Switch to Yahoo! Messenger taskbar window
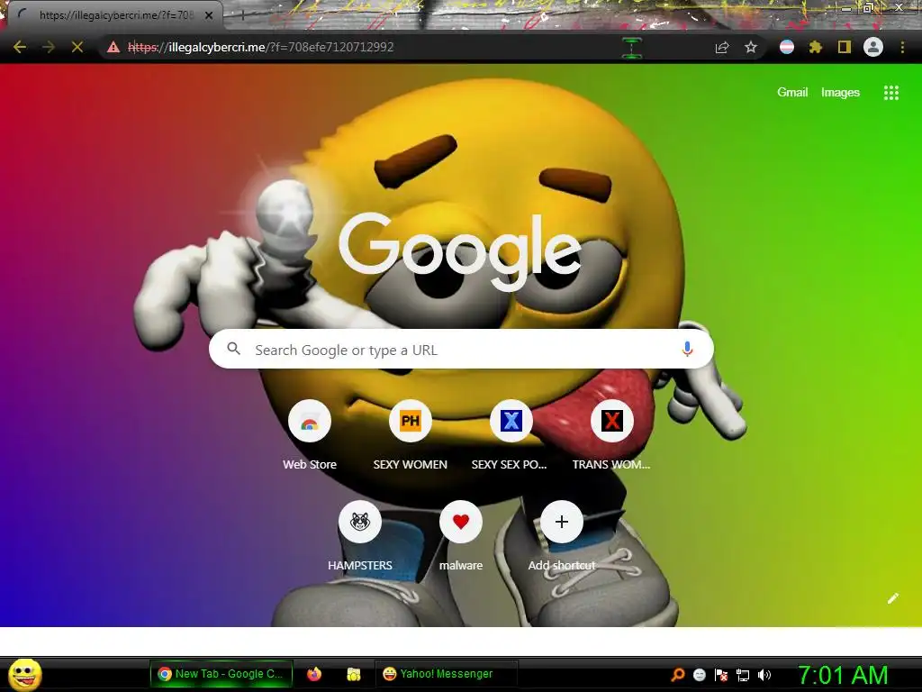The height and width of the screenshot is (692, 922). 447,674
